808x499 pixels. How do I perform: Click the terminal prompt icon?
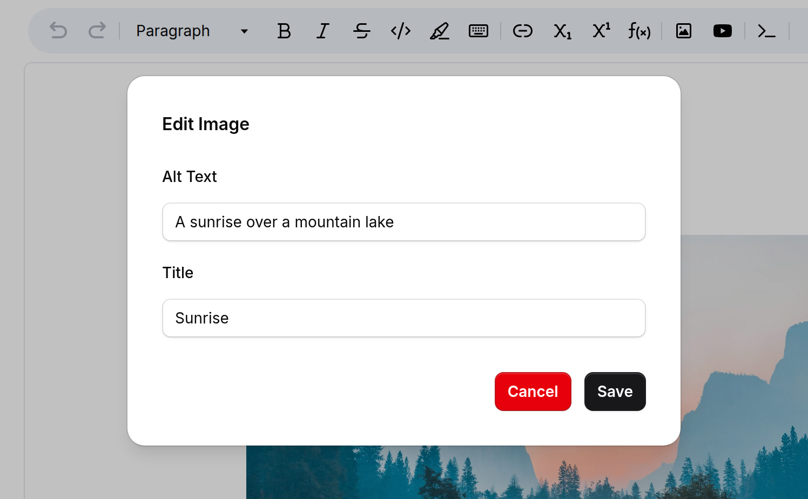point(767,31)
